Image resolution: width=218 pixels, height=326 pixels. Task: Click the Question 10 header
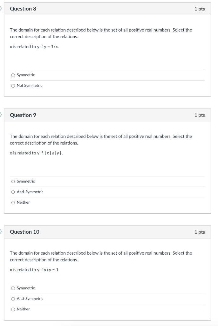24,232
